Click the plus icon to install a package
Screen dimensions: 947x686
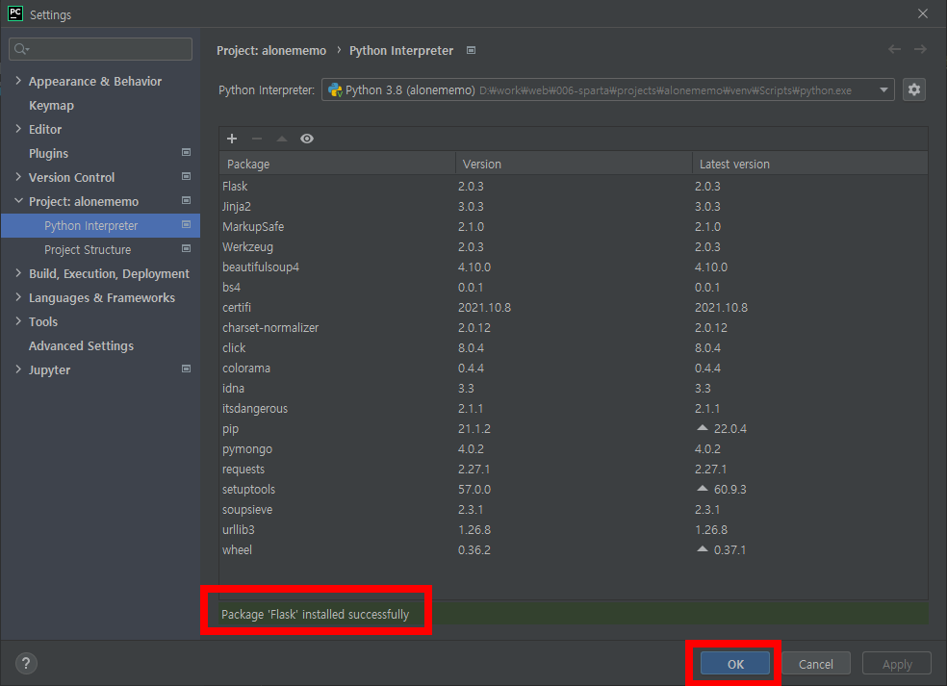click(x=232, y=139)
